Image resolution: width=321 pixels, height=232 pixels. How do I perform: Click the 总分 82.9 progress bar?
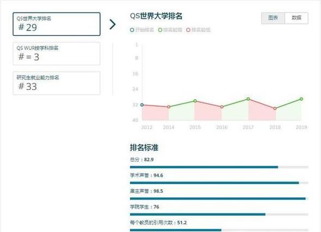[219, 167]
